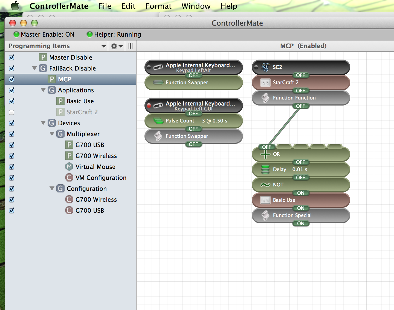Click G700 USB icon under Configuration
394x310 pixels.
[x=69, y=210]
